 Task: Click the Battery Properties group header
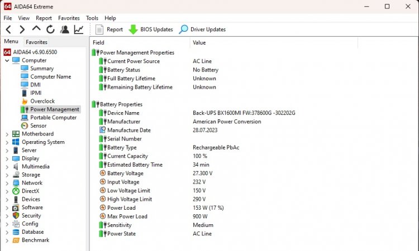[117, 104]
